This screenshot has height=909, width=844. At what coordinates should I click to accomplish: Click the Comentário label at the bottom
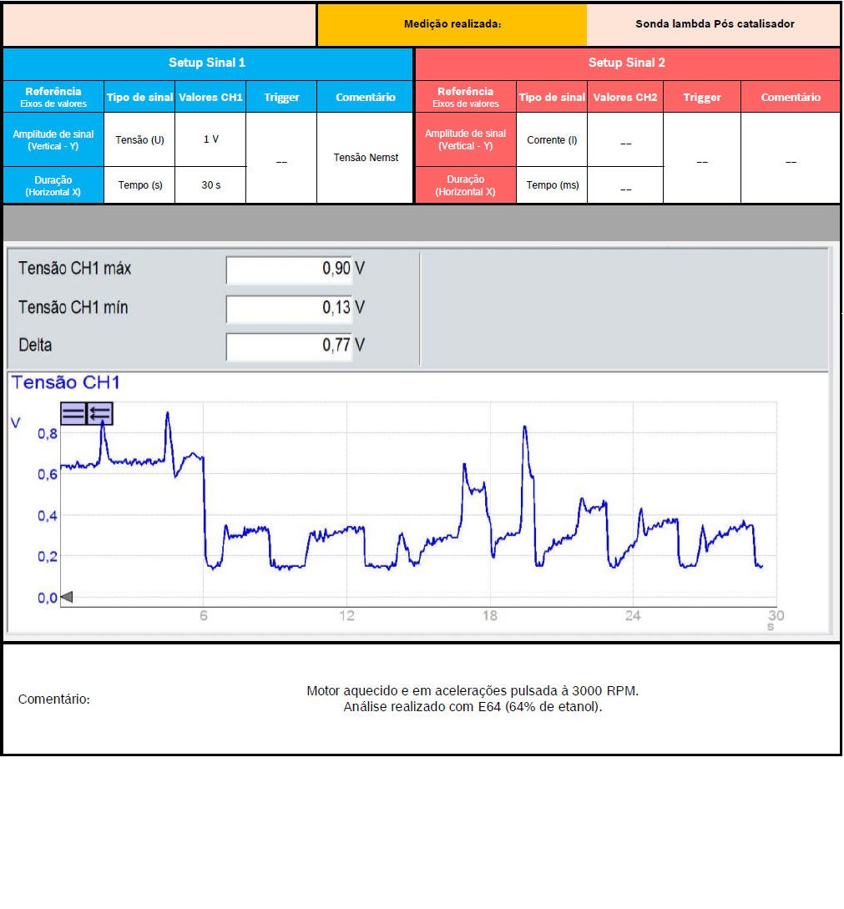click(54, 699)
